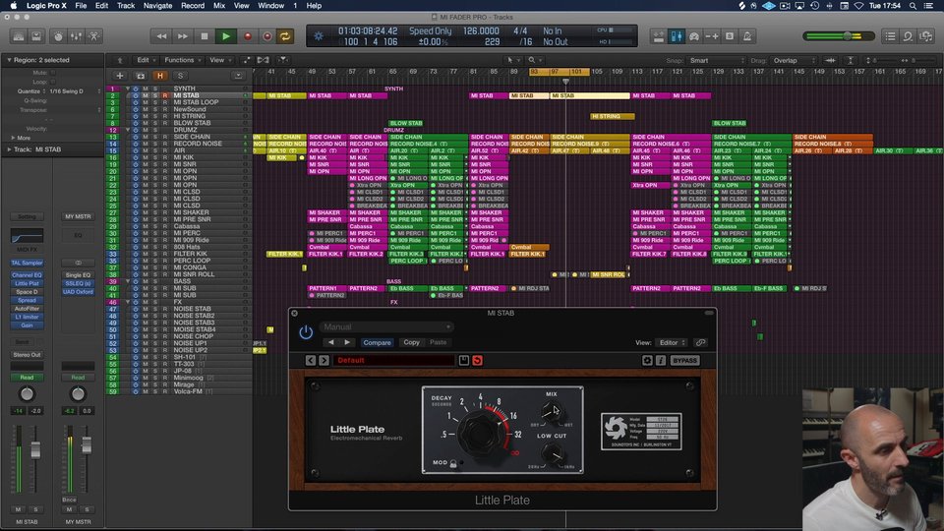Click the red undo icon in Little Plate

pyautogui.click(x=478, y=361)
